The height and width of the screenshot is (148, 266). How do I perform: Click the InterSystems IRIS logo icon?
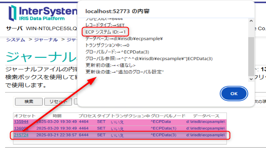click(x=13, y=13)
